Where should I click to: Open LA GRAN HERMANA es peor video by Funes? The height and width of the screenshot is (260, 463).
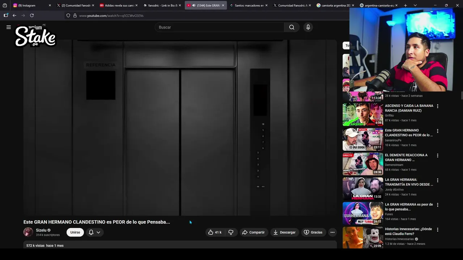[409, 207]
